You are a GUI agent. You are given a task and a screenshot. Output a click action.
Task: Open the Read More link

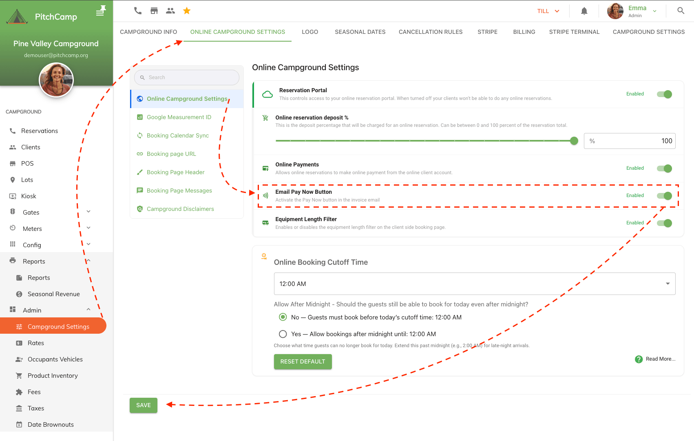tap(661, 359)
